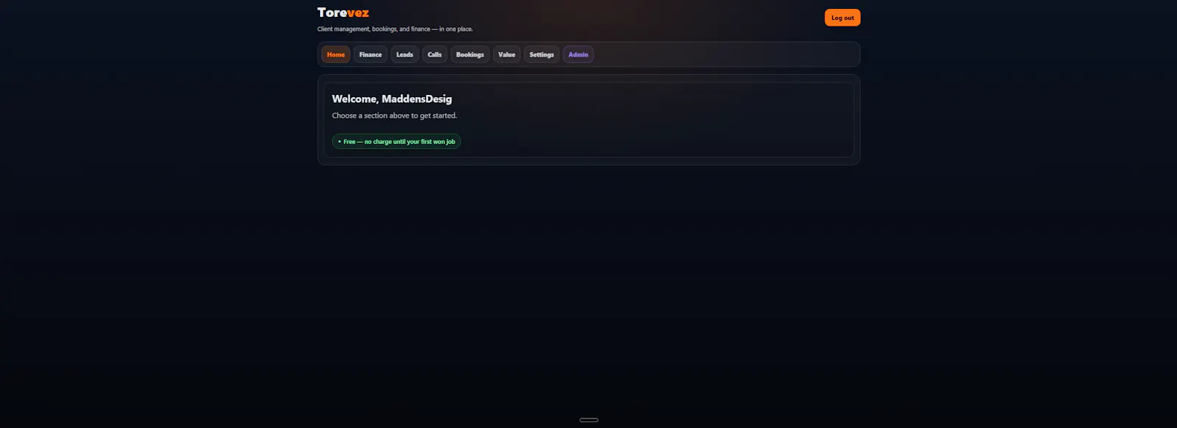Click the Log out button
The height and width of the screenshot is (428, 1177).
pos(842,18)
